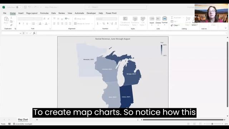Open the Orientation text angle dropdown

[x=67, y=19]
